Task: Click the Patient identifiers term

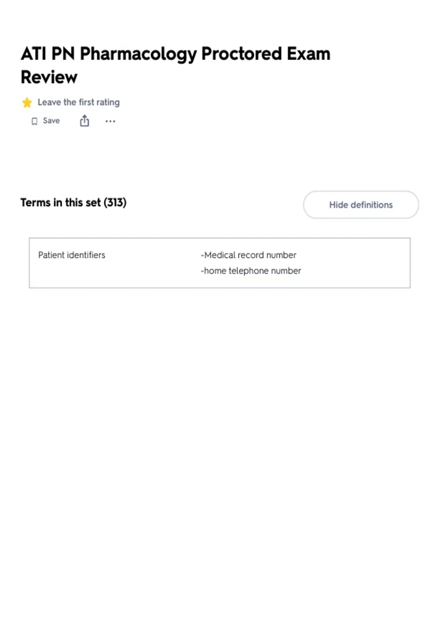Action: pyautogui.click(x=72, y=255)
